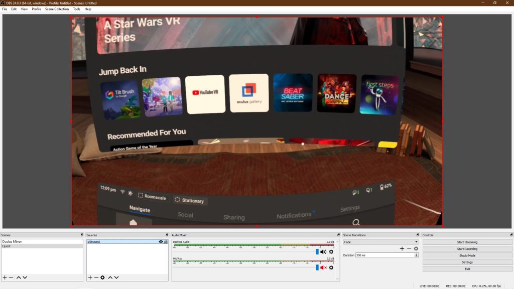Add a new scene with the Scenes plus icon
The width and height of the screenshot is (514, 289).
pyautogui.click(x=5, y=277)
